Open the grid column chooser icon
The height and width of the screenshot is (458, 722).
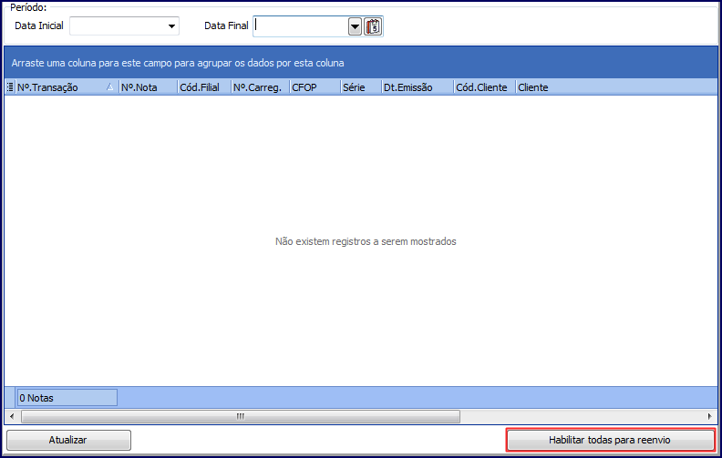pos(10,87)
